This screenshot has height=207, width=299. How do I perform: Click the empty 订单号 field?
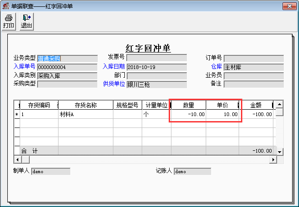tap(254, 58)
